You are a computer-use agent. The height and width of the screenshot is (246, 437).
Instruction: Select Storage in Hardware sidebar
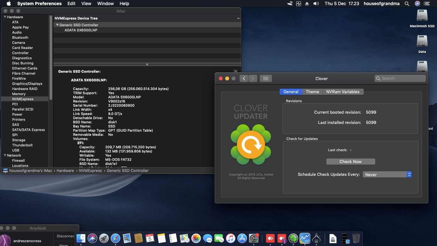[19, 140]
